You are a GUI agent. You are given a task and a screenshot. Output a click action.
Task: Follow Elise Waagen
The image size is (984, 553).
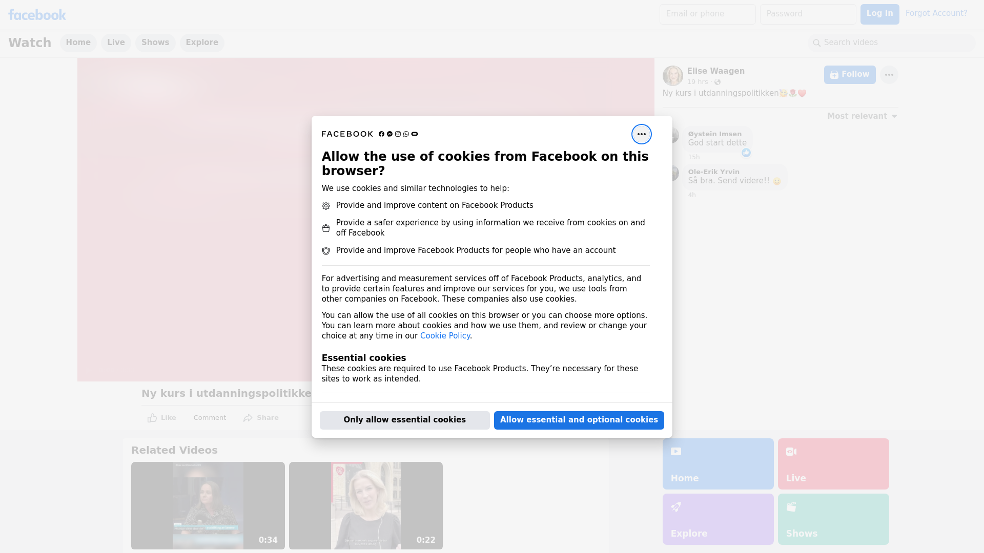(850, 75)
